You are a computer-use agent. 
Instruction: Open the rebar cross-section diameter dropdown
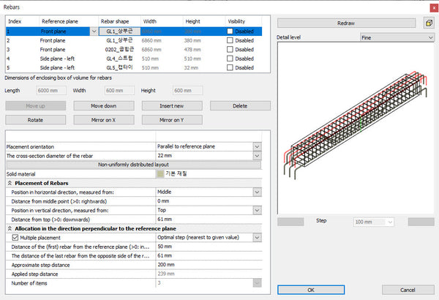pos(257,156)
